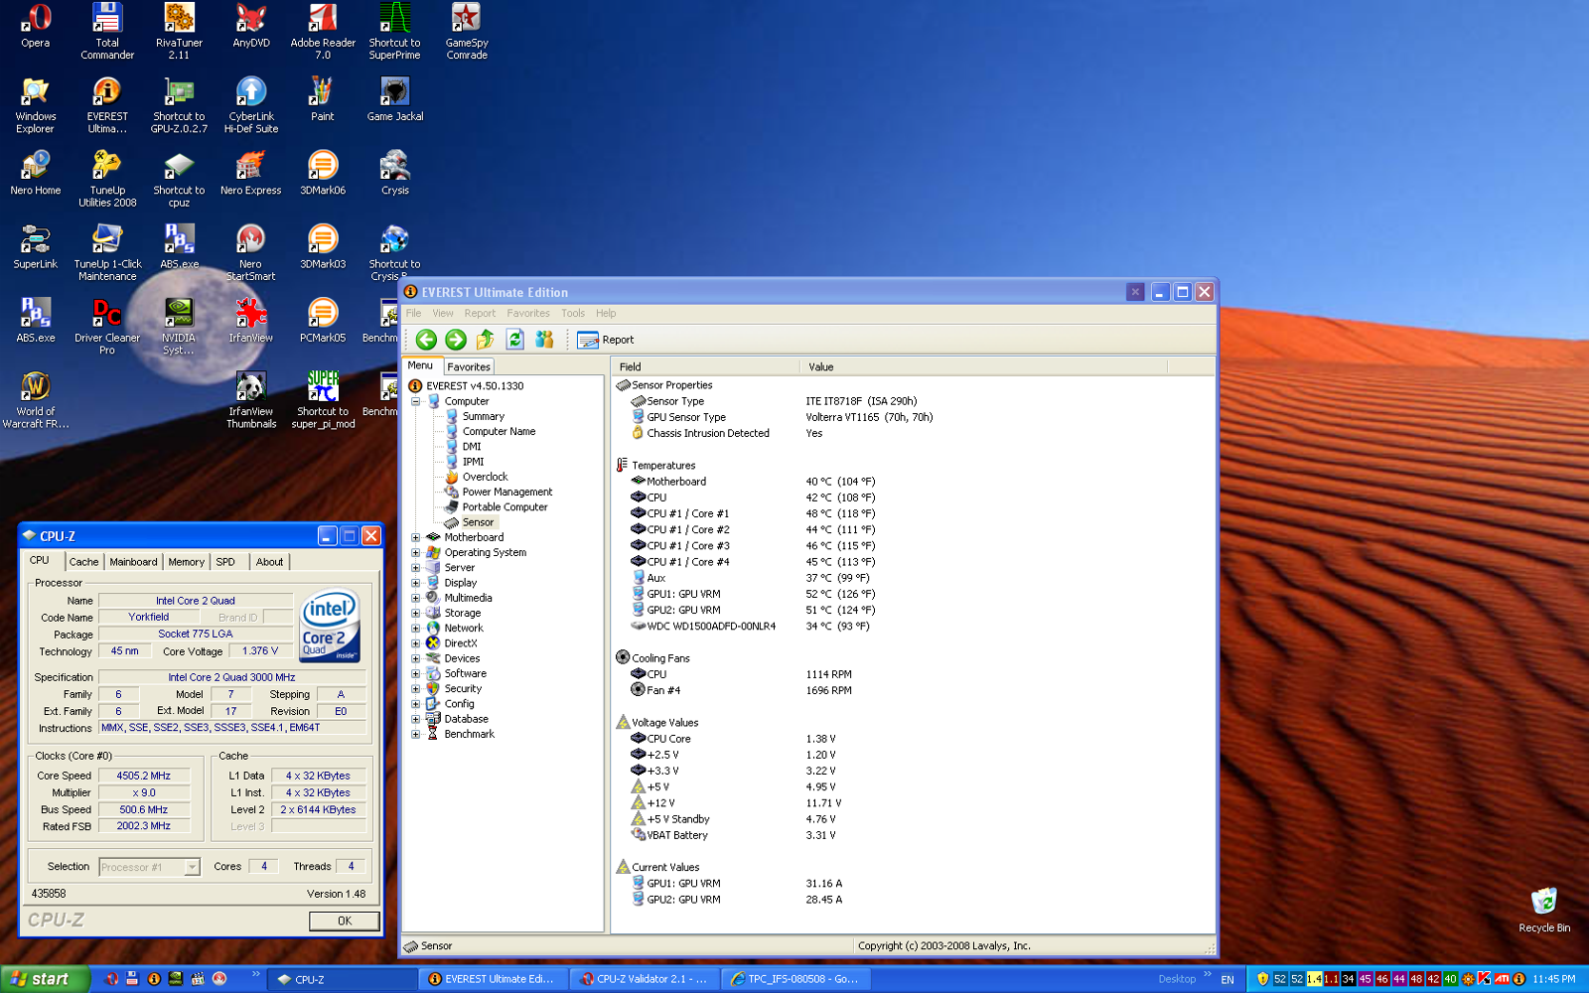
Task: Click the EVEREST Forward navigation arrow
Action: pos(456,340)
